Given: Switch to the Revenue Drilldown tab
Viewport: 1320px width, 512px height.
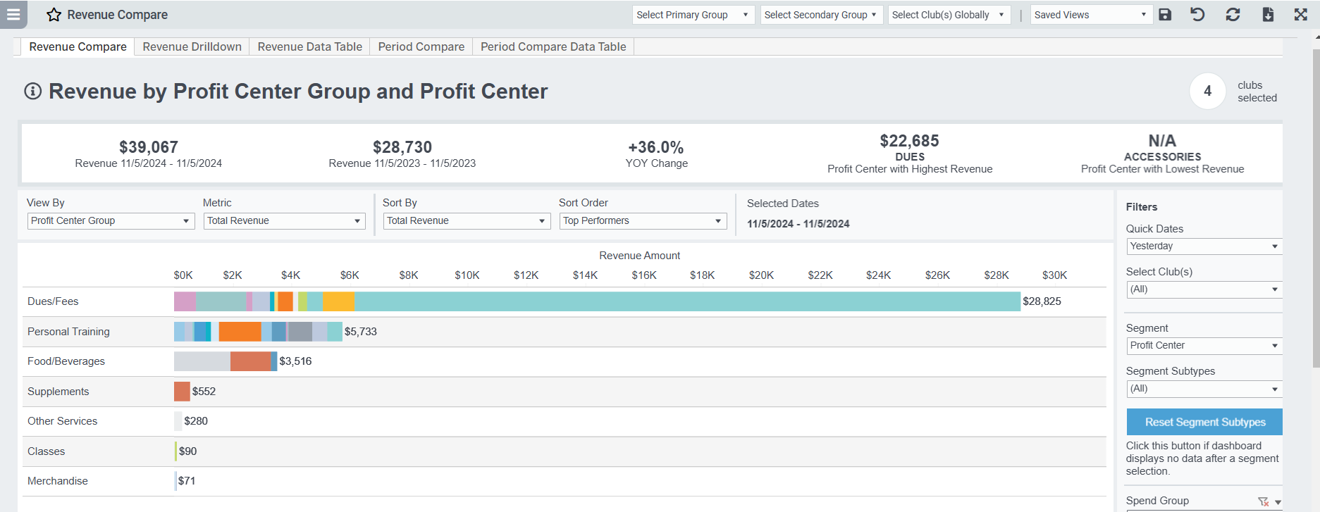Looking at the screenshot, I should [x=192, y=46].
